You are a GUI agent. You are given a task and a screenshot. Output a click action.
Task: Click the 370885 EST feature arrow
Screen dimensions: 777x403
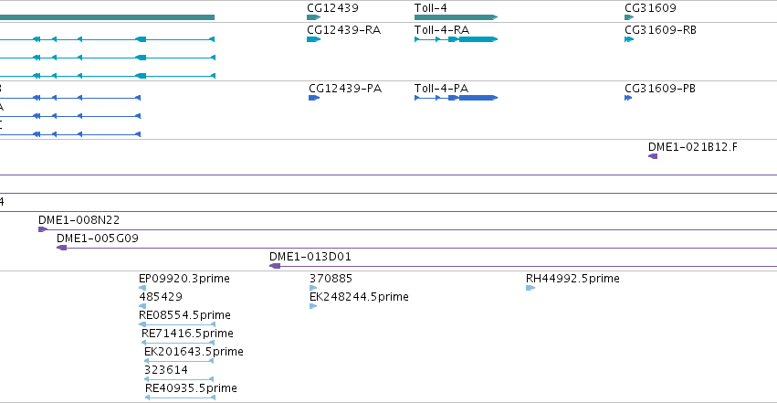pyautogui.click(x=313, y=288)
